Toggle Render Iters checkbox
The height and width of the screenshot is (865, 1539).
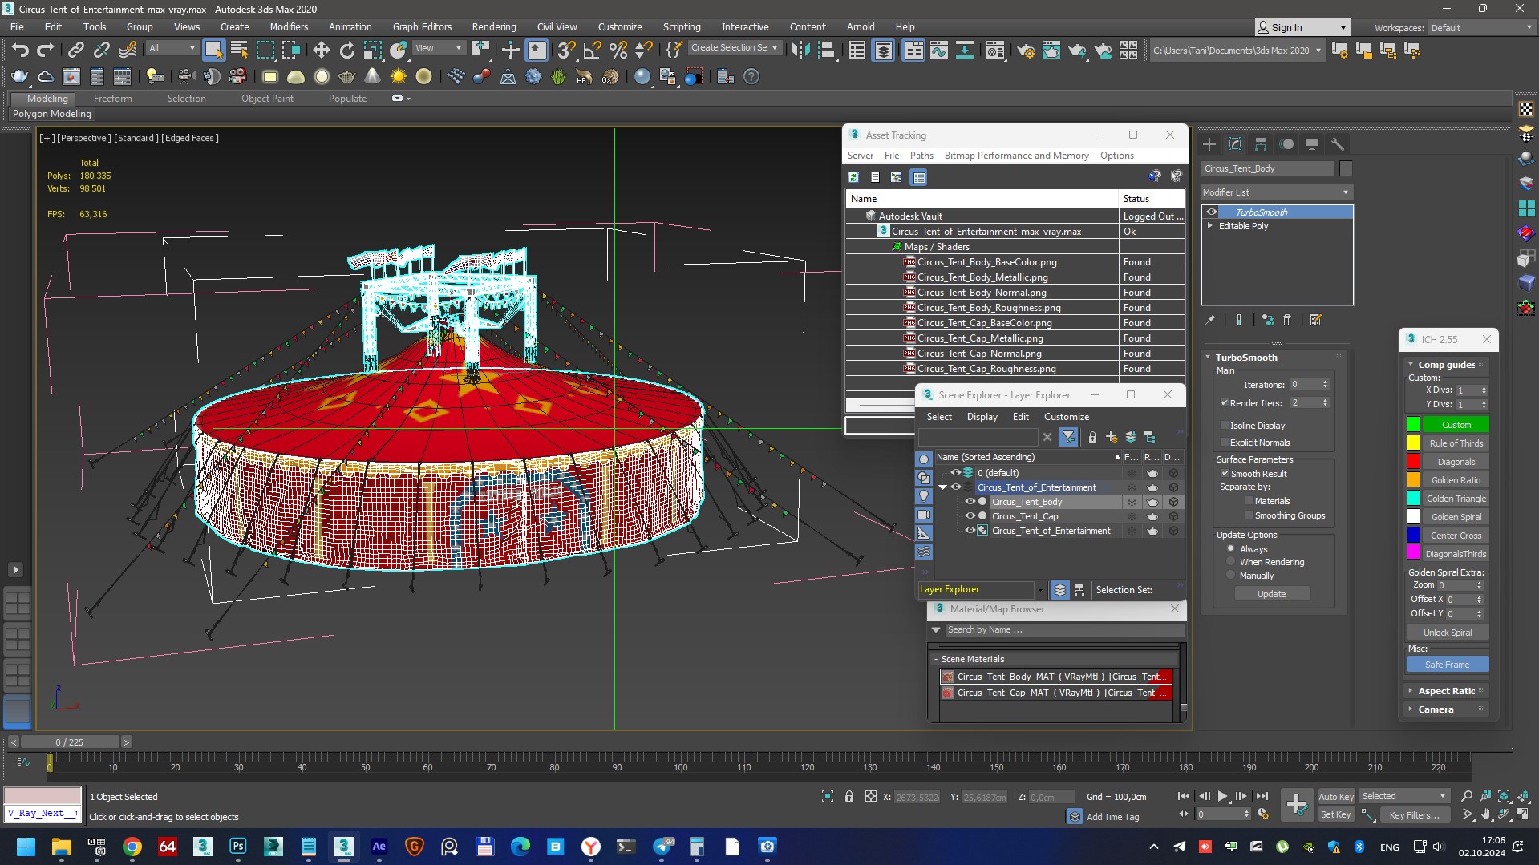[x=1224, y=403]
